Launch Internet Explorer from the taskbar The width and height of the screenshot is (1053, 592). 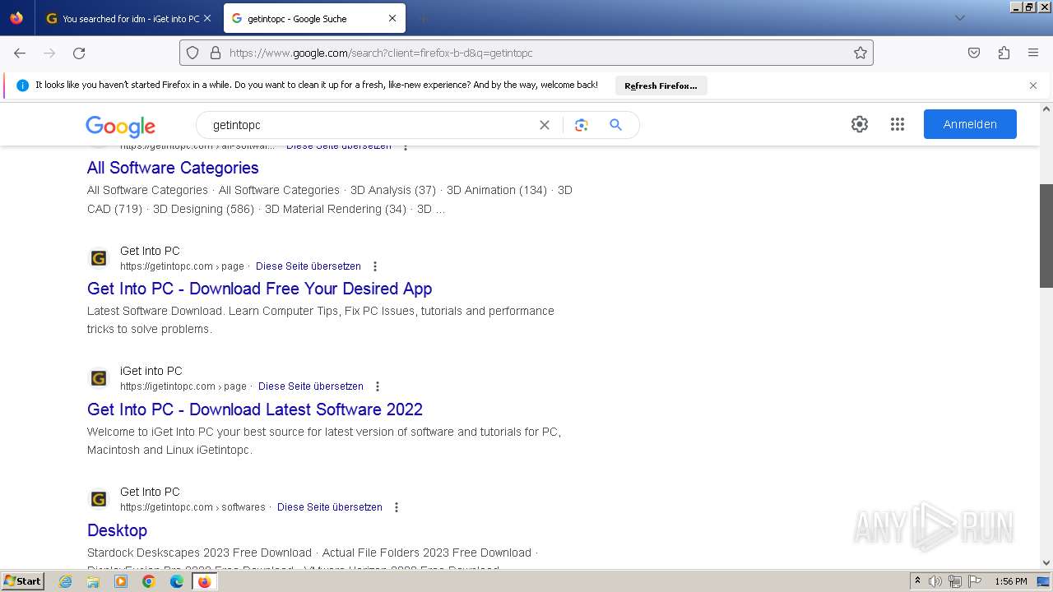click(x=66, y=581)
